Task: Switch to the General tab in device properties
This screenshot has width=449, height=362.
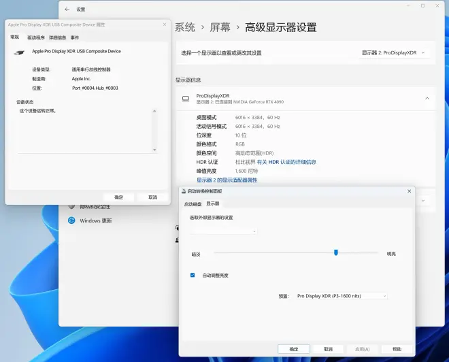Action: pos(14,37)
